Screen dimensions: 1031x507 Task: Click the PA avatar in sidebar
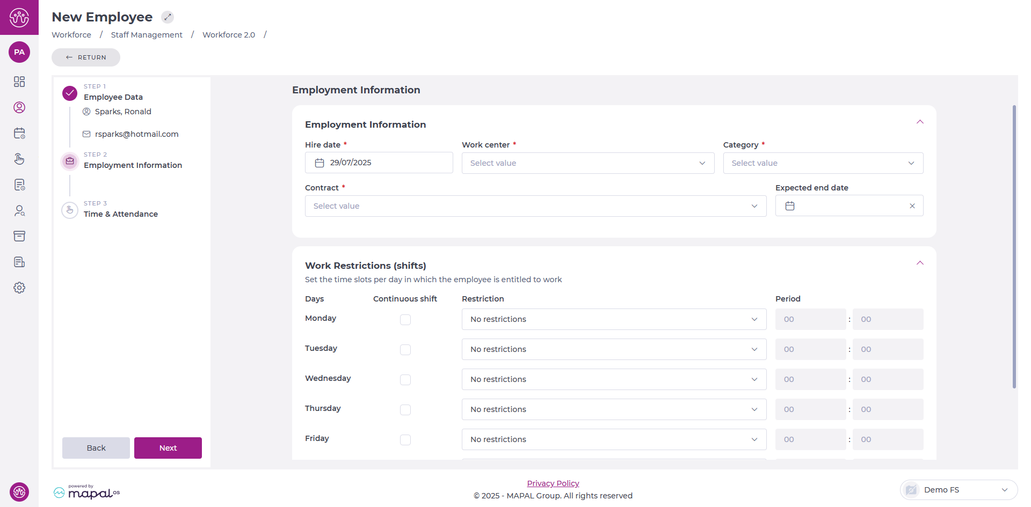point(19,52)
